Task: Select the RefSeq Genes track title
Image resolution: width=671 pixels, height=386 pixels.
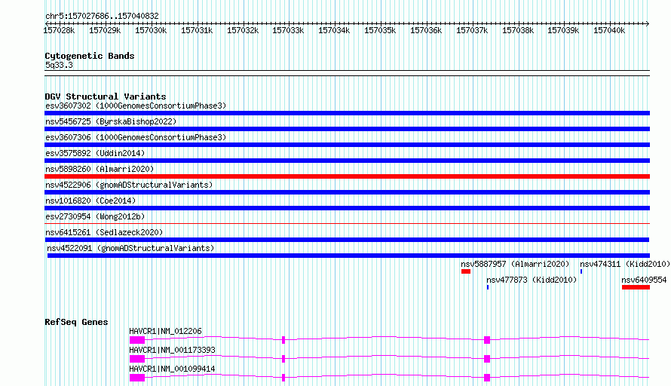Action: pyautogui.click(x=76, y=322)
